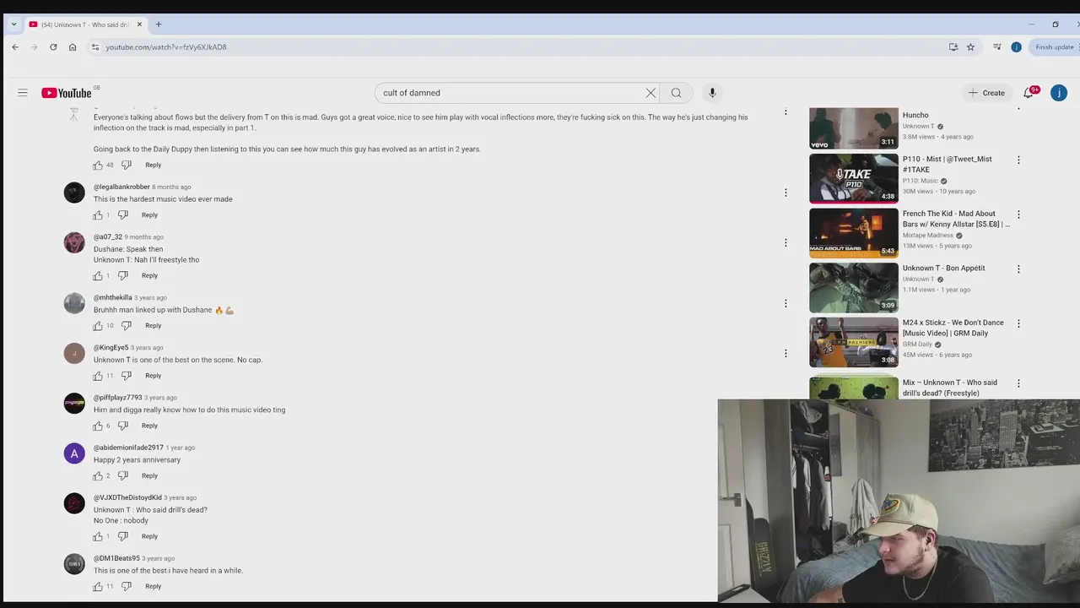
Task: Open French The Kid Mad About Bars thumbnail
Action: pos(854,233)
